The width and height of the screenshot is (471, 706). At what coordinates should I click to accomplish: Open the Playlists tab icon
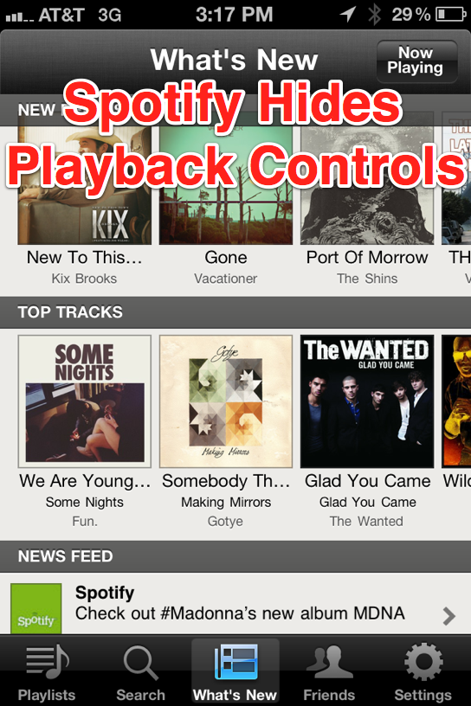(x=47, y=661)
